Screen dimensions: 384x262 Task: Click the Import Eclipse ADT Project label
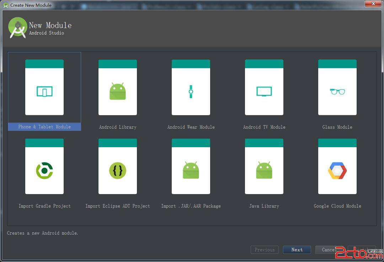[x=118, y=206]
